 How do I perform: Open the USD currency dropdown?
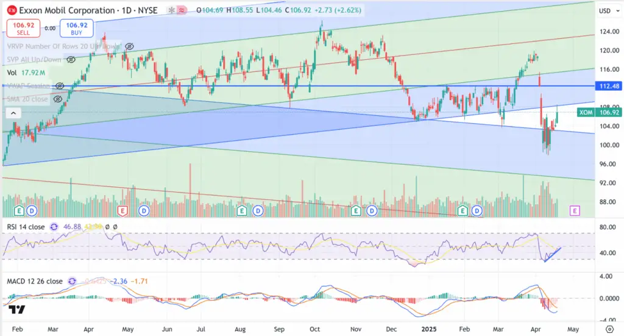tap(609, 11)
